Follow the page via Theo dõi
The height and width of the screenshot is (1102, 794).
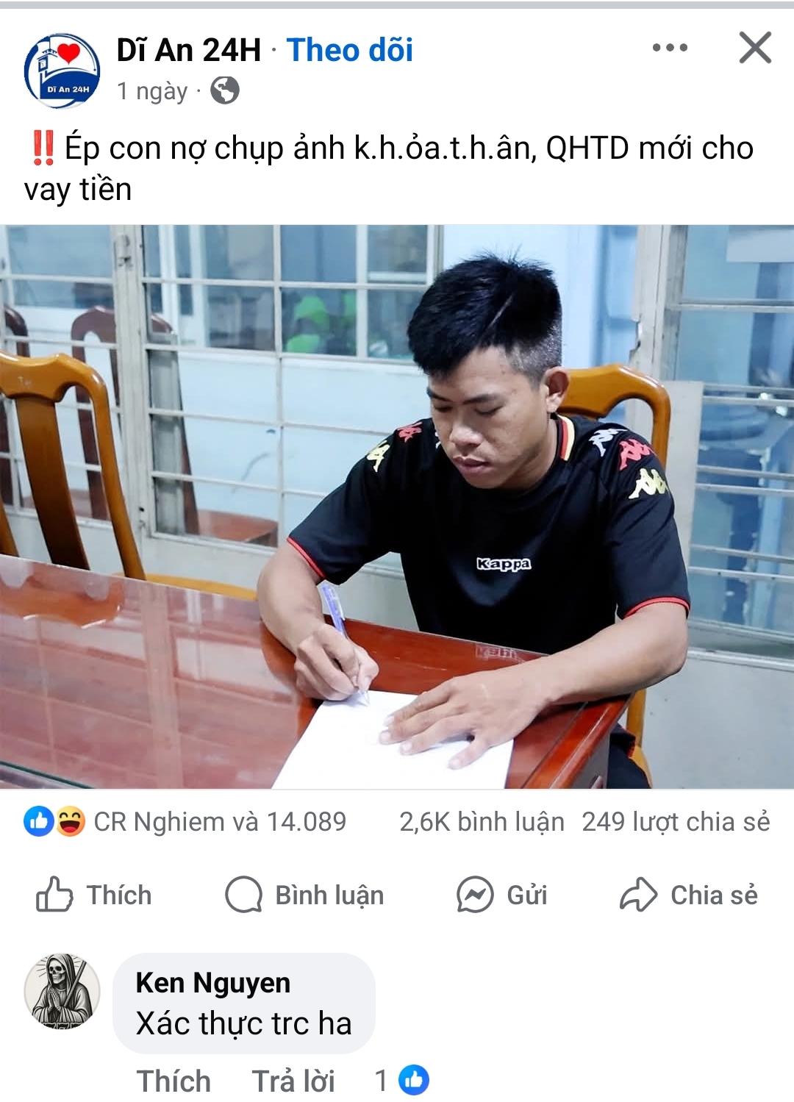coord(350,50)
